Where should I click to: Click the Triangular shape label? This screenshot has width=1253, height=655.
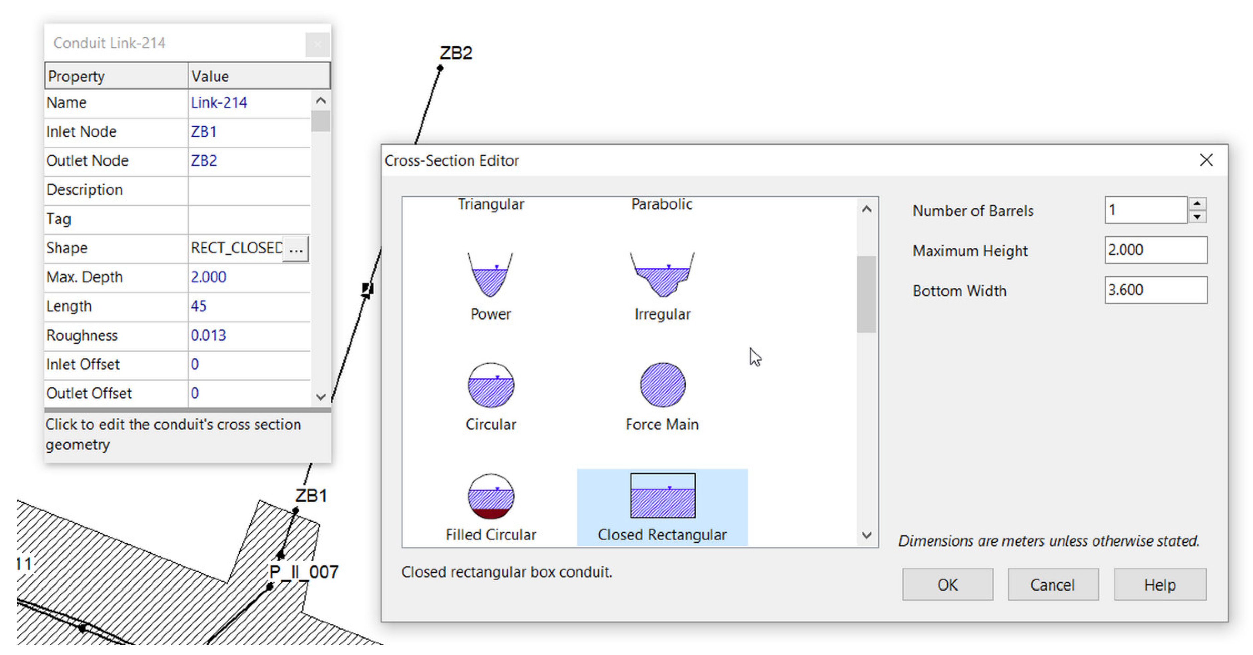[490, 204]
